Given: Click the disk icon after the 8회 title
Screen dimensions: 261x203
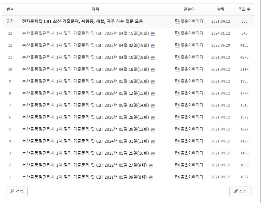Looking at the screenshot, I should (x=150, y=178).
